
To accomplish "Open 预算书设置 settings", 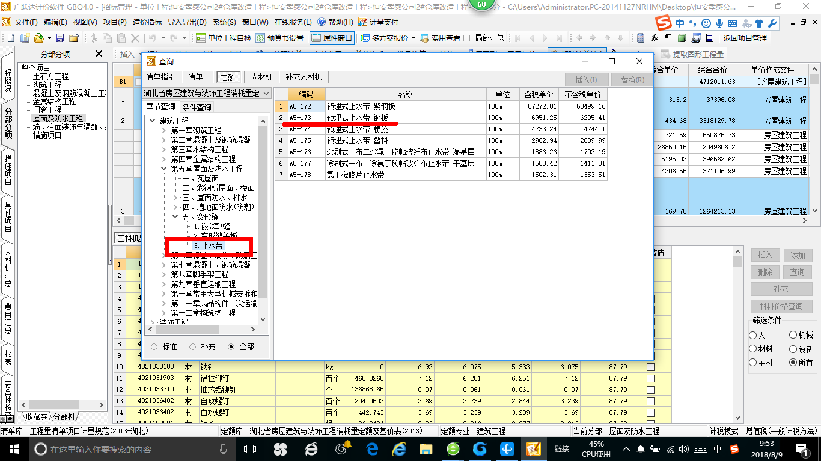I will click(x=279, y=38).
